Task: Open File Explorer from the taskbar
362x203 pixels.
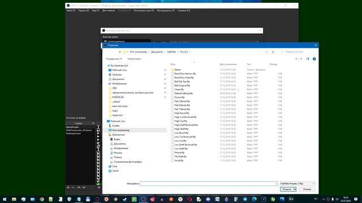Action: [14, 199]
